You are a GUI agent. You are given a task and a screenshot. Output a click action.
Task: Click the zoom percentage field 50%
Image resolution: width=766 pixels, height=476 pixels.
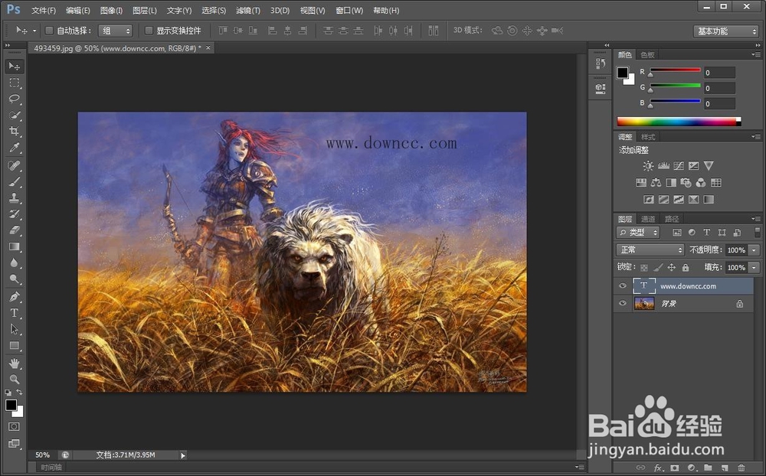pos(42,455)
